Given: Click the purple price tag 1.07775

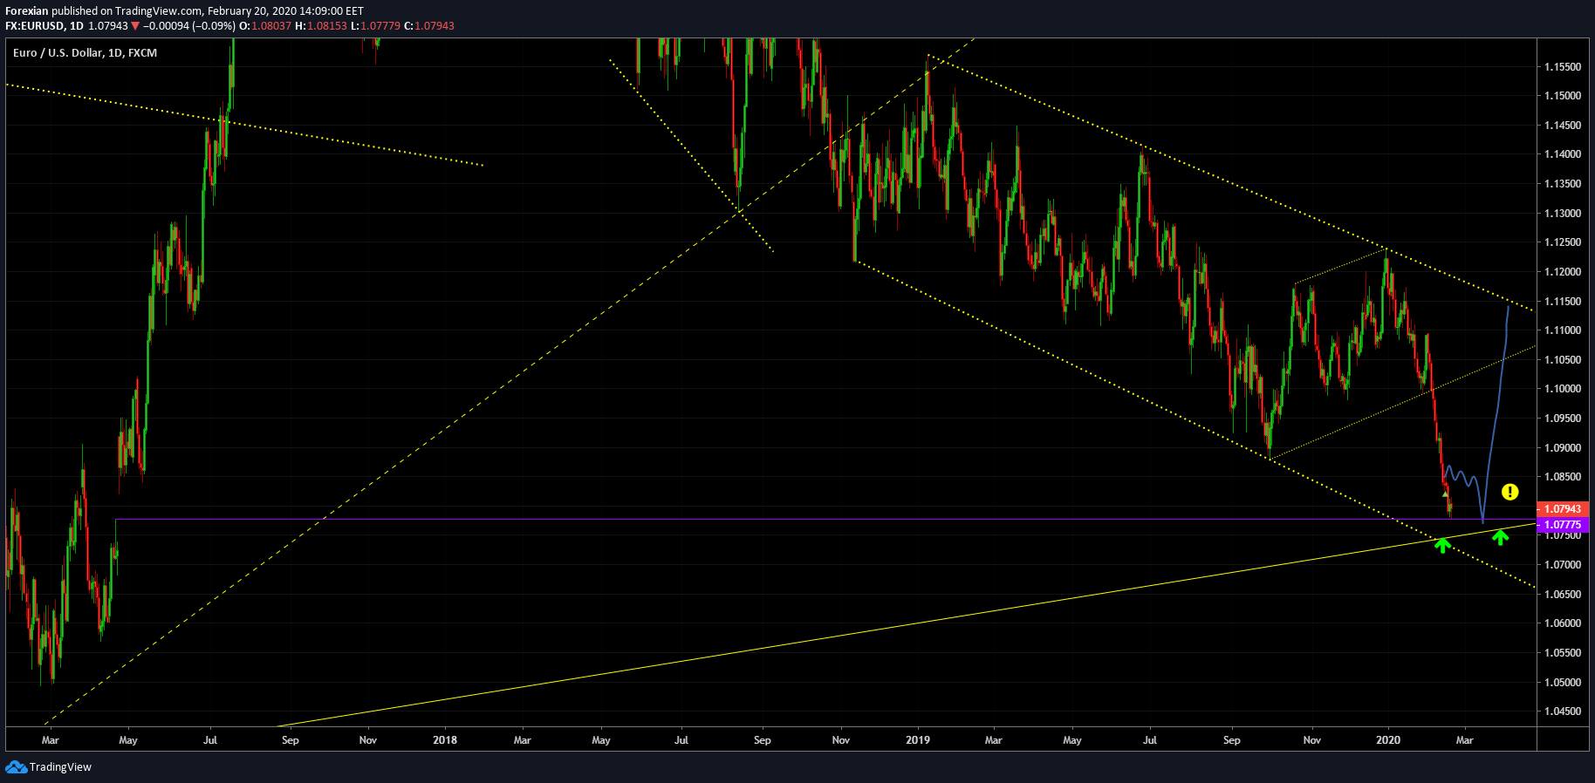Looking at the screenshot, I should coord(1563,525).
